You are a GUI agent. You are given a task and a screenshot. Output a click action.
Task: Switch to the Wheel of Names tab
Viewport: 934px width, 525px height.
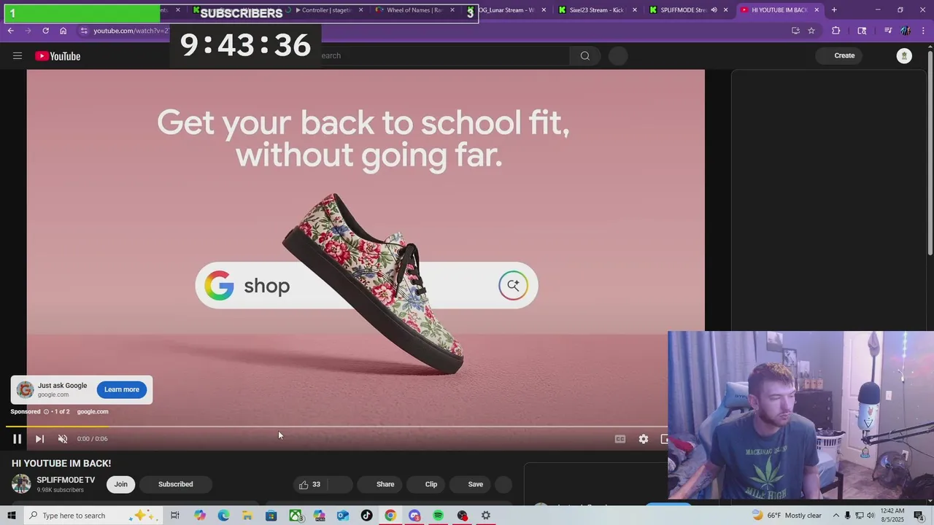click(x=414, y=10)
